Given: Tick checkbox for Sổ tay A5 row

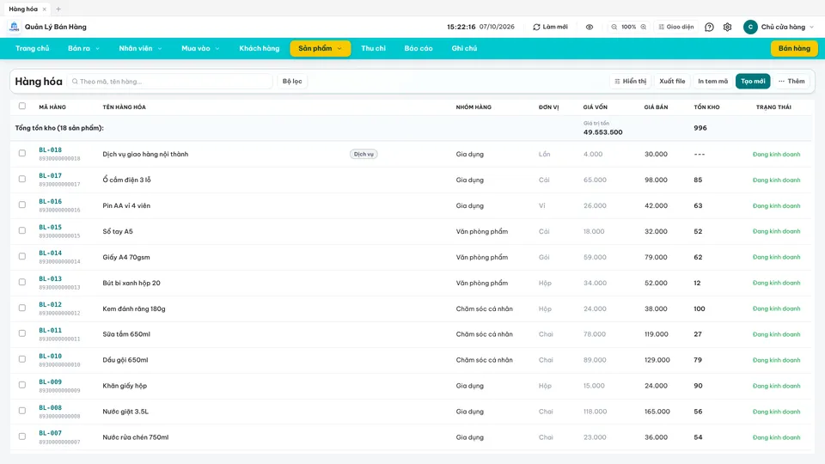Looking at the screenshot, I should pyautogui.click(x=22, y=230).
